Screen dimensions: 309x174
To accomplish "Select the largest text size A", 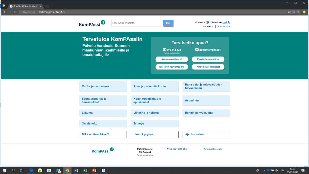I will [229, 22].
